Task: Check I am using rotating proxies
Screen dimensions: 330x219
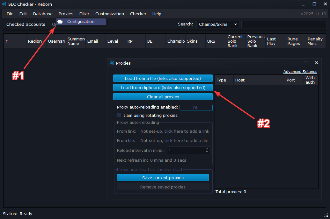Action: point(119,115)
